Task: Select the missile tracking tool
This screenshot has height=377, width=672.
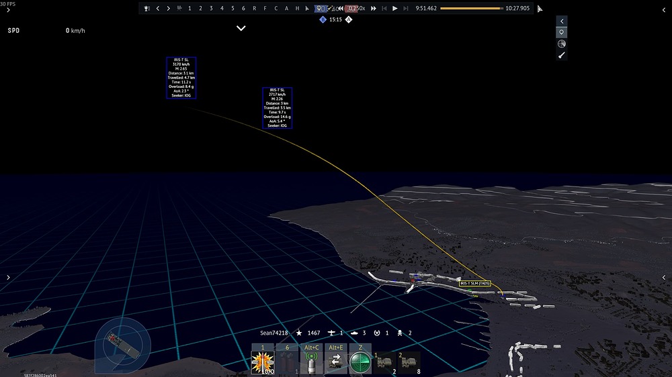Action: tap(562, 55)
